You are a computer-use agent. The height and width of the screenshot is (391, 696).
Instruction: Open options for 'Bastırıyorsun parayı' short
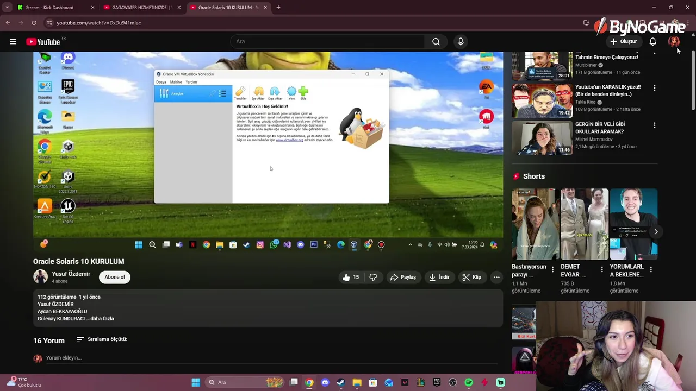pyautogui.click(x=553, y=269)
